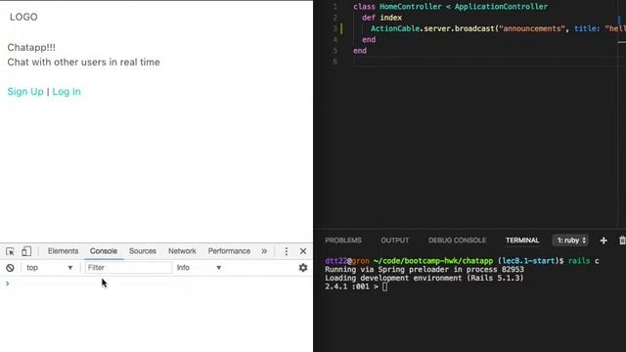Image resolution: width=626 pixels, height=352 pixels.
Task: Open the Performance tab in DevTools
Action: 229,251
